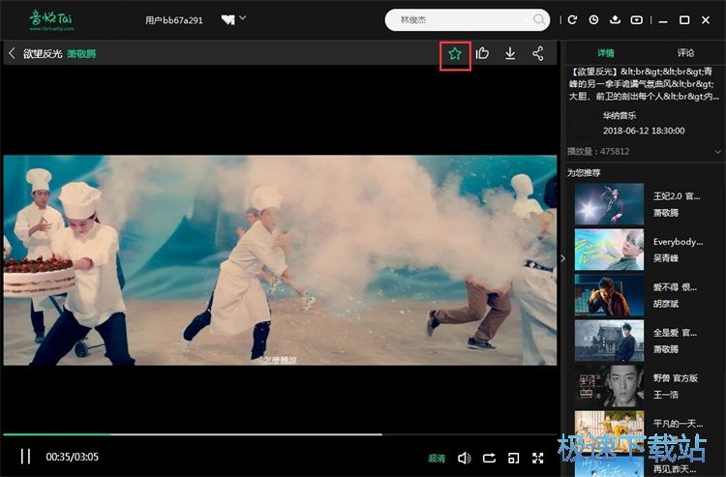This screenshot has height=477, width=726.
Task: Click the 为您推荐 heading
Action: coord(584,172)
